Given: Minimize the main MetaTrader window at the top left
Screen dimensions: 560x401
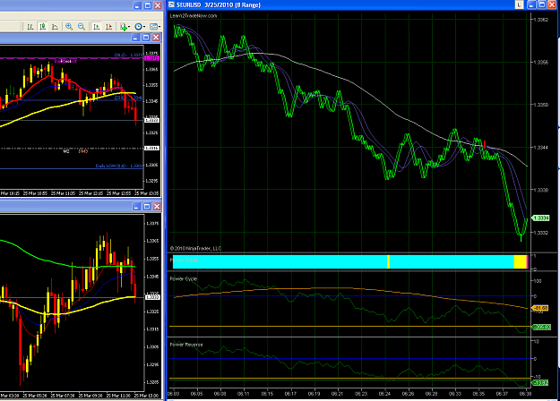Looking at the screenshot, I should pyautogui.click(x=137, y=5).
